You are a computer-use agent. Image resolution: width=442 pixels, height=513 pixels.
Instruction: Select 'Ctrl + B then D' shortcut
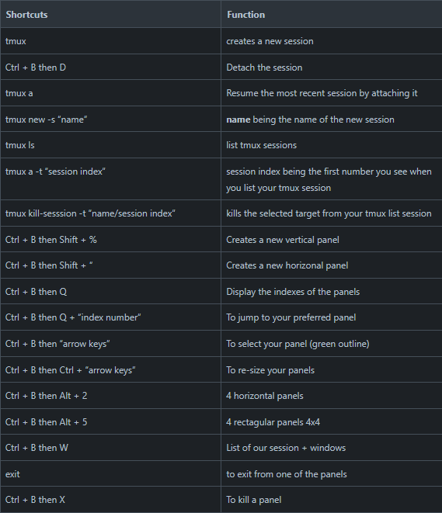point(36,68)
